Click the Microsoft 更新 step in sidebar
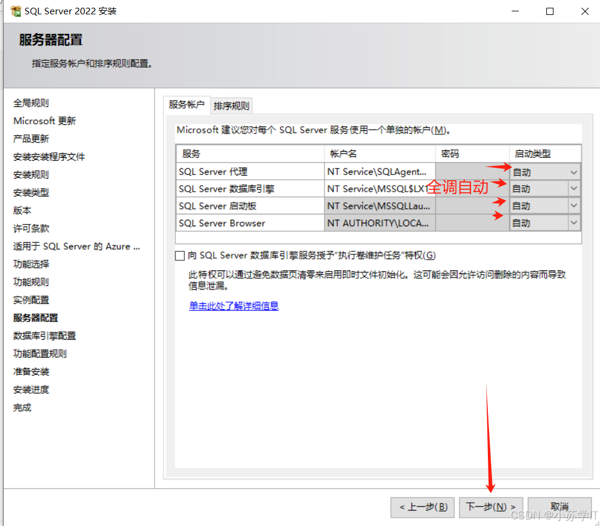Viewport: 600px width, 526px height. point(45,121)
